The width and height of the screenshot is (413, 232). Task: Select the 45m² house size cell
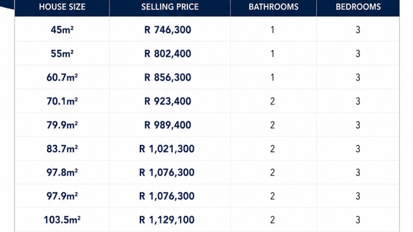coord(62,30)
